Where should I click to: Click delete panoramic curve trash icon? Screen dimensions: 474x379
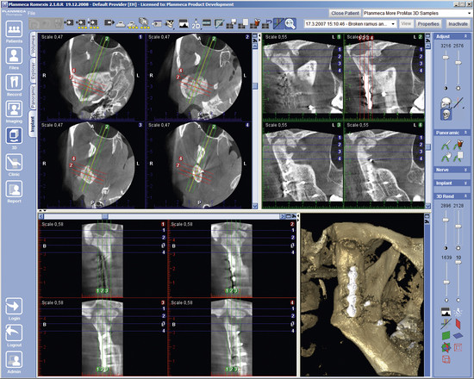pos(459,145)
